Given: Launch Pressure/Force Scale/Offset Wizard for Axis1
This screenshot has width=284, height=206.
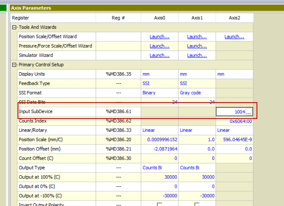Looking at the screenshot, I should pos(197,46).
